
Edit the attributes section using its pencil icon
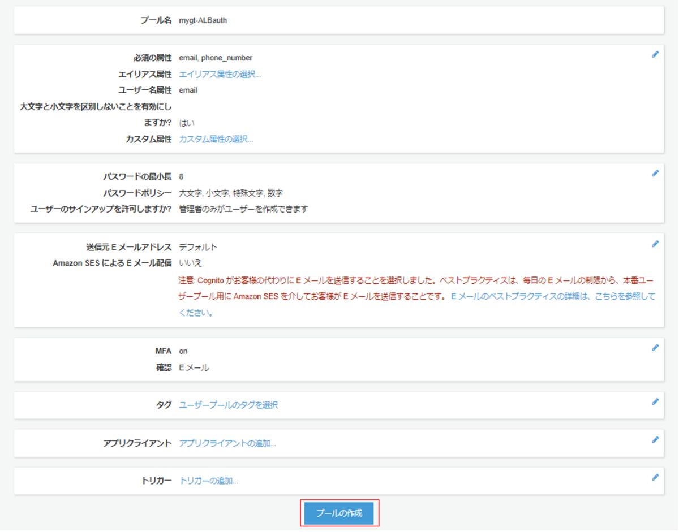[655, 54]
